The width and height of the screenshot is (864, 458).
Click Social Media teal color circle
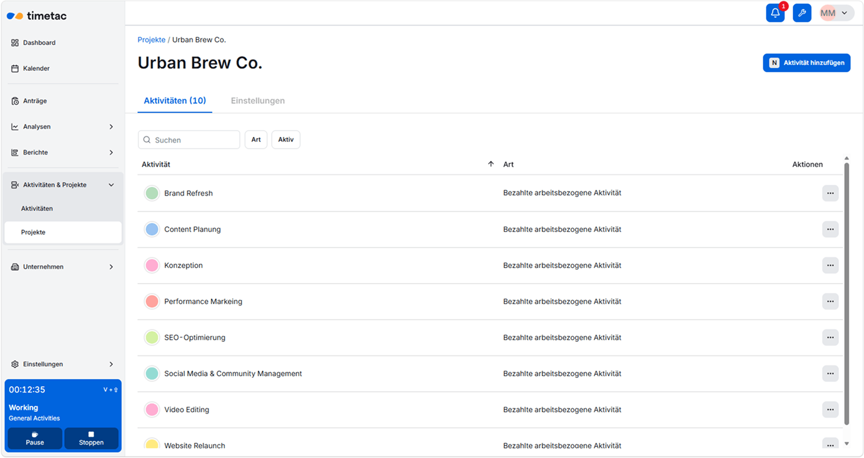[x=152, y=374]
